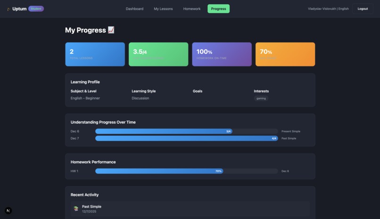The image size is (380, 219).
Task: Click the Recent Activity heading
Action: [x=84, y=195]
